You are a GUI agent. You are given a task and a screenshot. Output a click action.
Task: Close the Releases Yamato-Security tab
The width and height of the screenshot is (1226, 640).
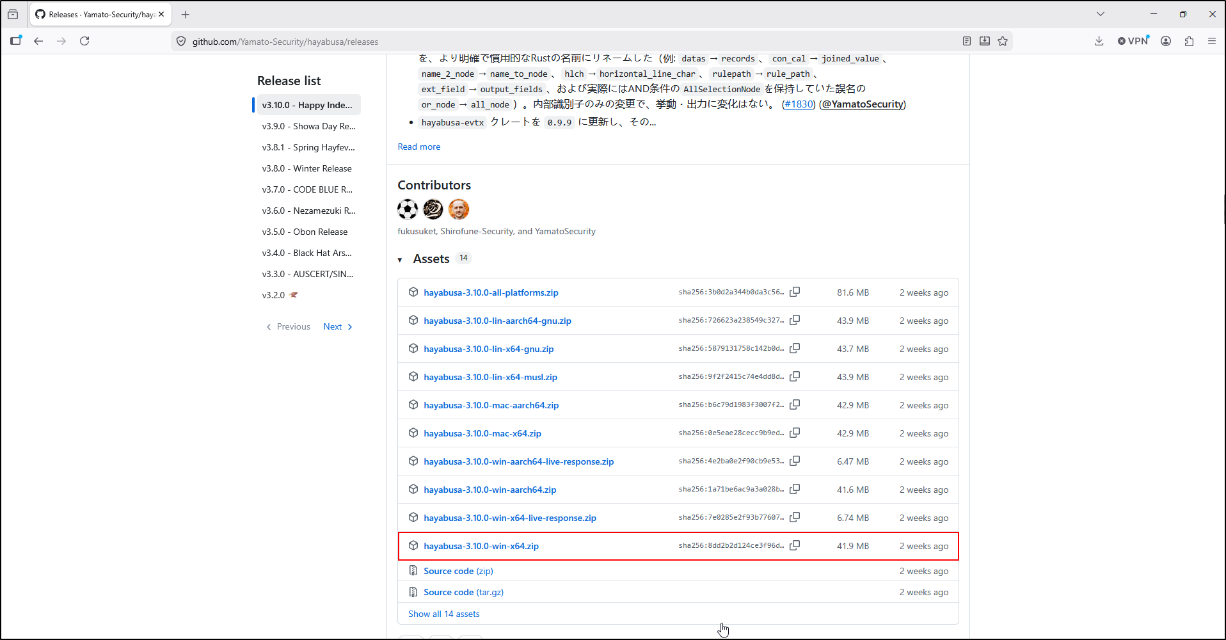(x=161, y=14)
